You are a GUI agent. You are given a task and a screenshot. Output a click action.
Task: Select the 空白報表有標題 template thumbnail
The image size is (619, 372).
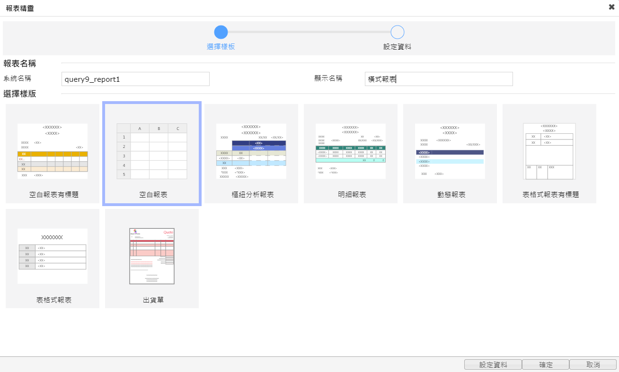[x=53, y=151]
